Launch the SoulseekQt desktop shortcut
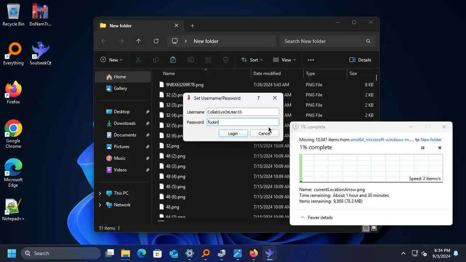The image size is (466, 262). click(40, 53)
